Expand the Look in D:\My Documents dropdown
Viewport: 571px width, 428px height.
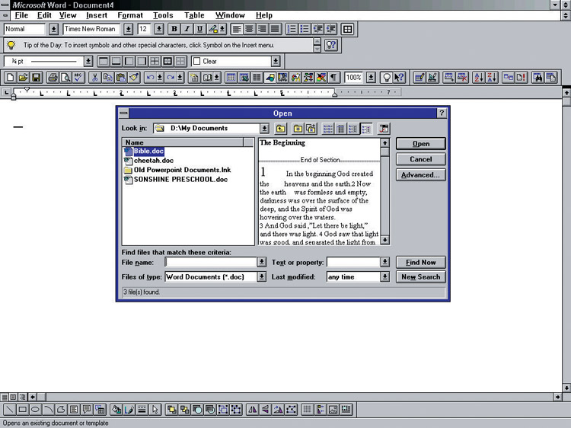click(264, 128)
